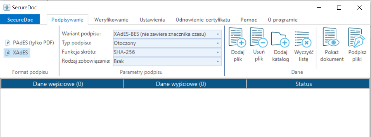Open the Pomoc tab
The height and width of the screenshot is (137, 371).
point(249,20)
